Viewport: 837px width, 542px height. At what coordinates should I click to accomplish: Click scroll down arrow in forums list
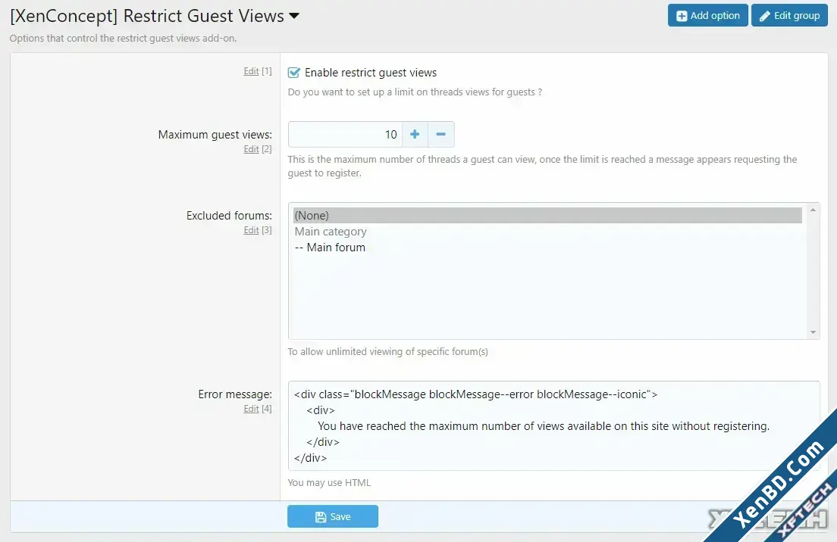(813, 332)
